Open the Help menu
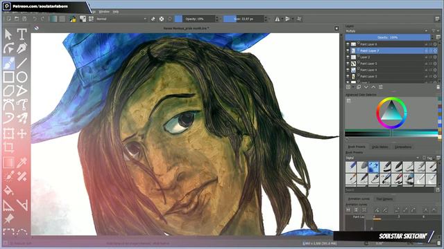The height and width of the screenshot is (249, 444). tap(116, 12)
